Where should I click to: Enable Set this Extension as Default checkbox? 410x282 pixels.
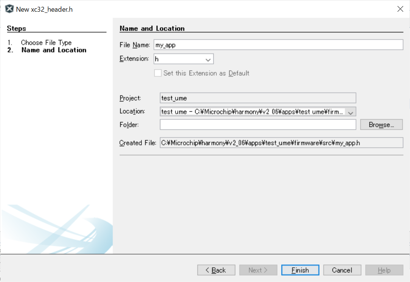coord(158,73)
